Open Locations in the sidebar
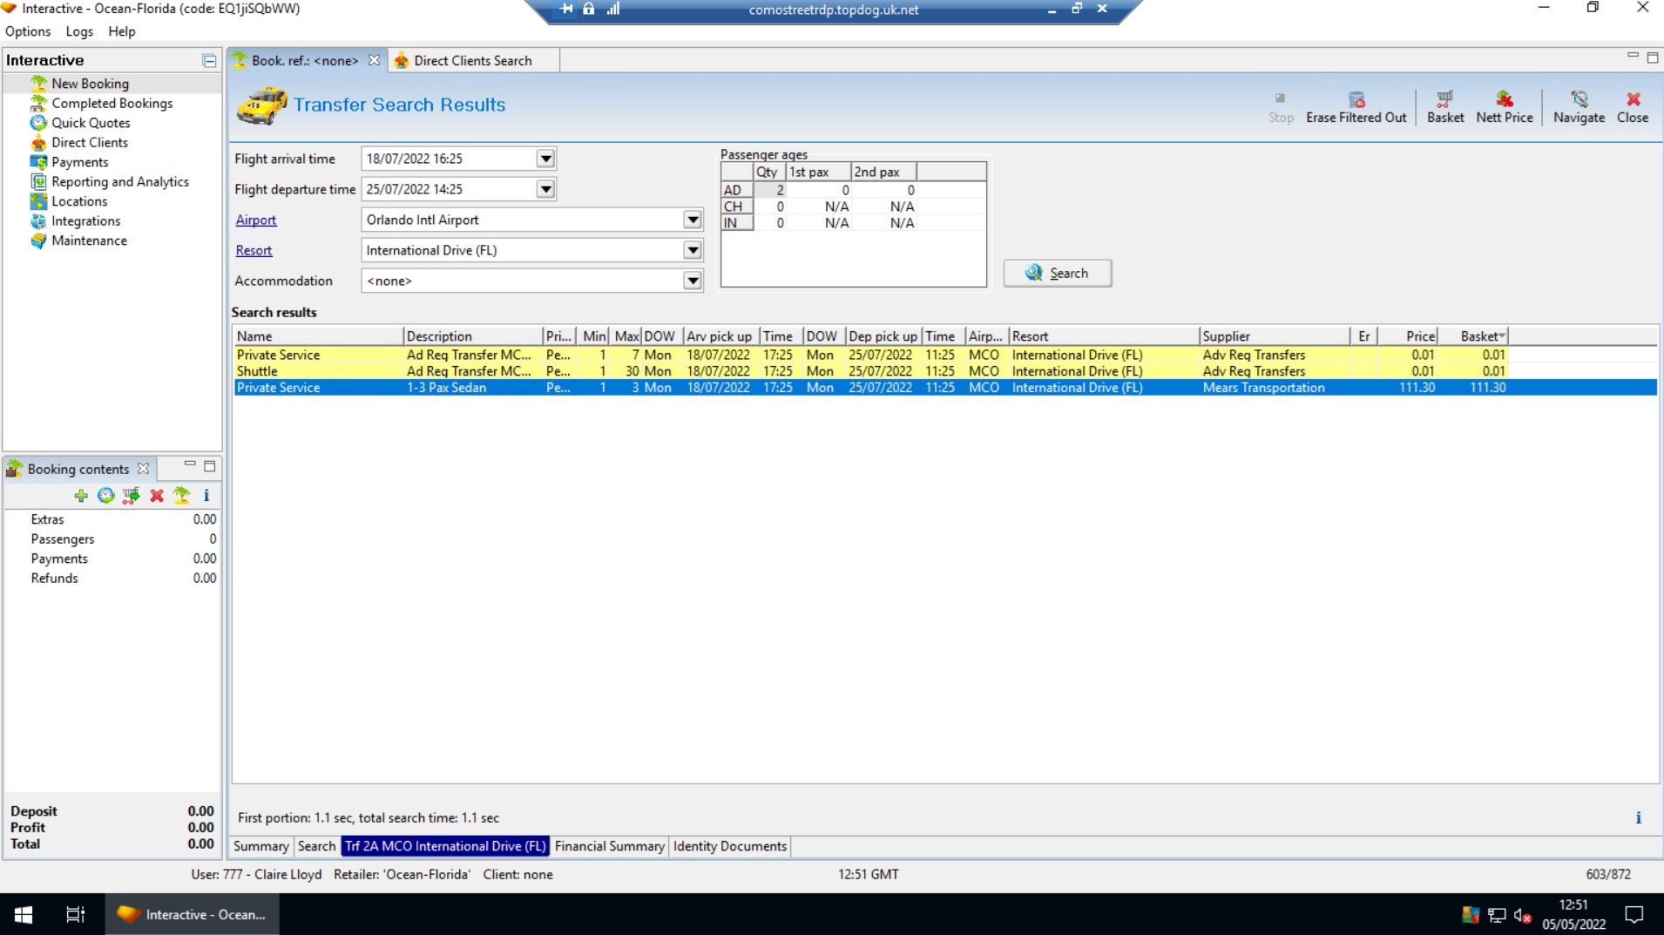This screenshot has height=935, width=1664. click(x=79, y=201)
